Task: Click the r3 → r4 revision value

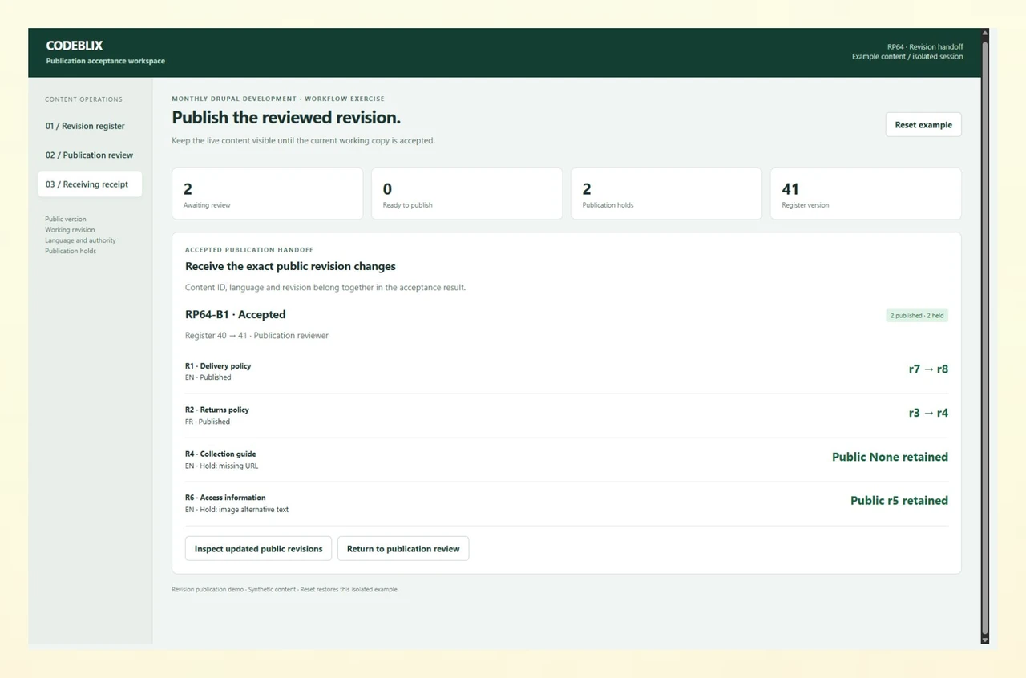Action: pyautogui.click(x=928, y=414)
